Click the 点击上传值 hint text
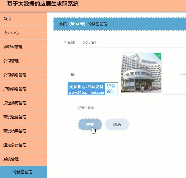 86,107
